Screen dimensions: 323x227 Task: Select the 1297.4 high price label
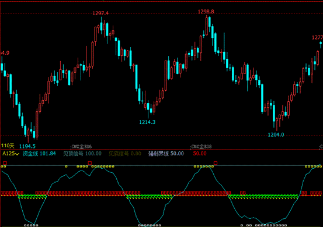[x=100, y=13]
